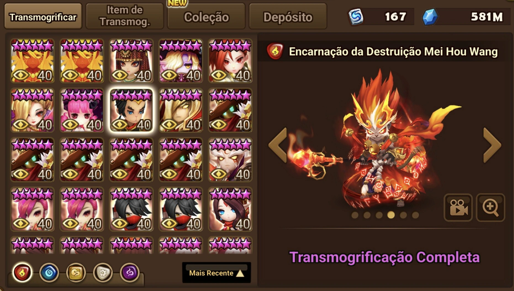
Task: Open the video camera preview button
Action: point(458,208)
